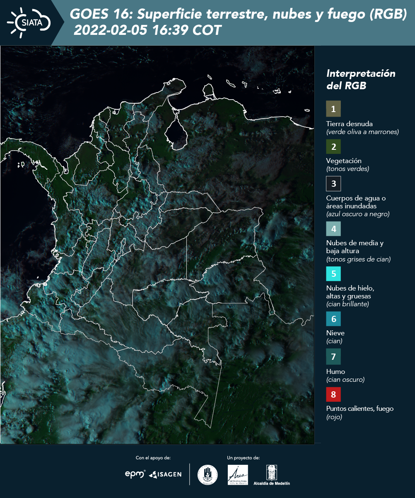Screen dimensions: 415x498
Task: Click the 'Nieve' legend label
Action: (x=335, y=333)
